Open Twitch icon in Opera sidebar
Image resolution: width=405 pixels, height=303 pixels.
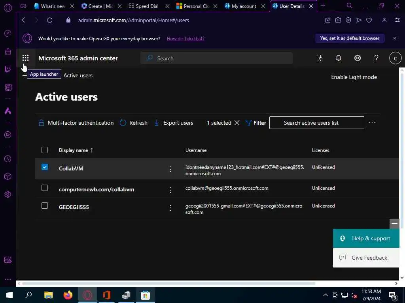(x=8, y=69)
